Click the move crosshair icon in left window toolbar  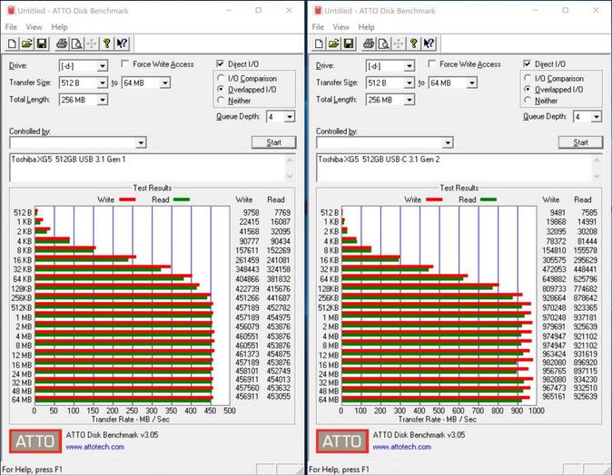point(92,44)
